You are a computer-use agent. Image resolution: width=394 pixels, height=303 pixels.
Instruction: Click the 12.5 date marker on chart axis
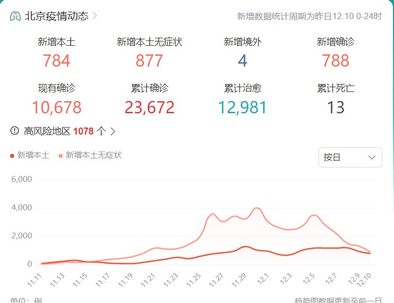pyautogui.click(x=308, y=278)
